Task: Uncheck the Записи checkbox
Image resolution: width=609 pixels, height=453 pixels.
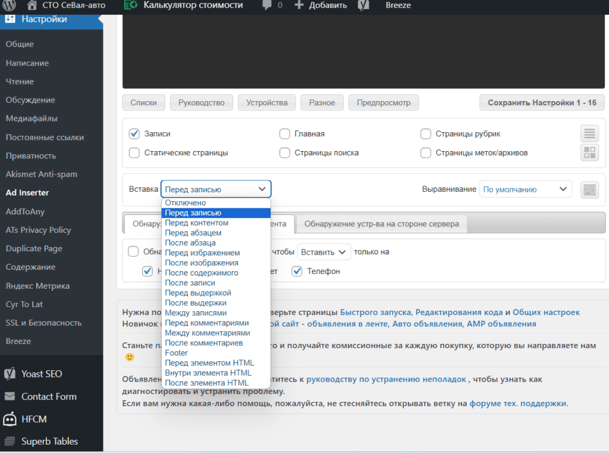Action: 134,134
